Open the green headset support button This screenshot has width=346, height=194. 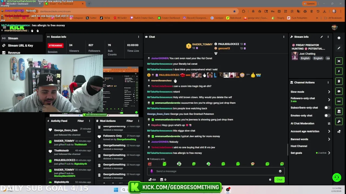point(337,177)
